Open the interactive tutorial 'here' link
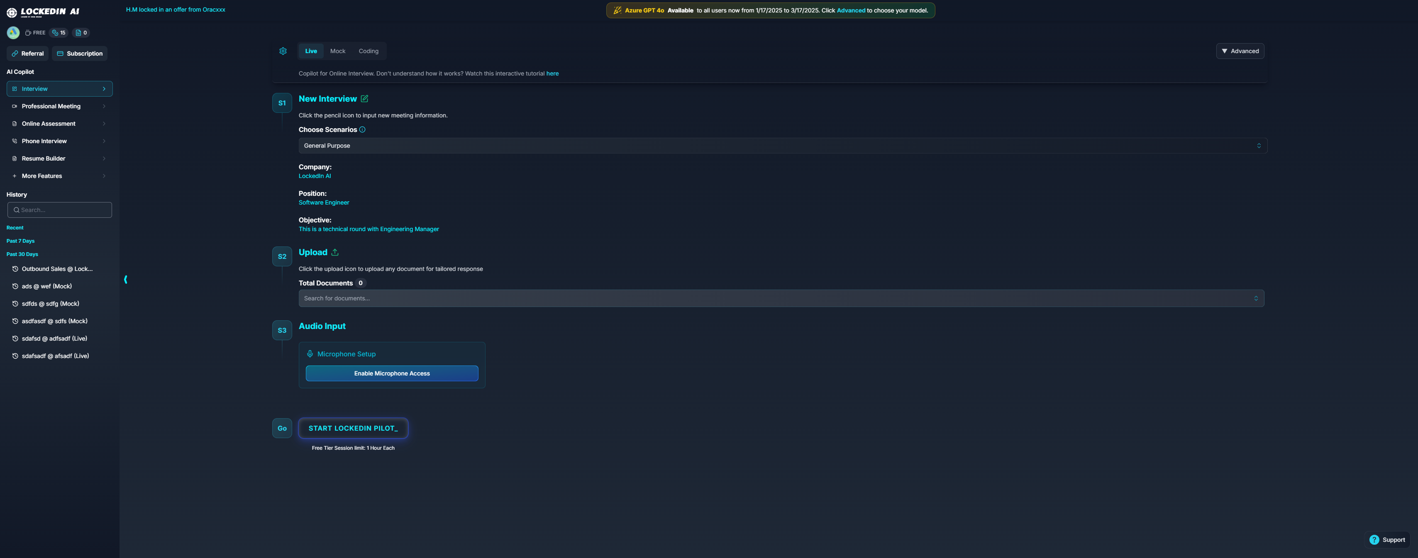Screen dimensions: 1418x558 (x=552, y=74)
